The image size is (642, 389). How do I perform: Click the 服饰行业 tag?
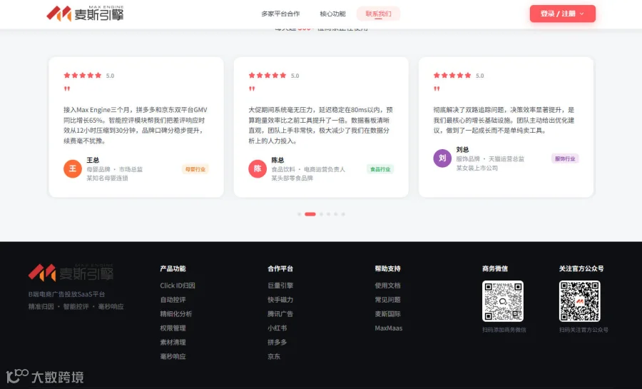565,158
